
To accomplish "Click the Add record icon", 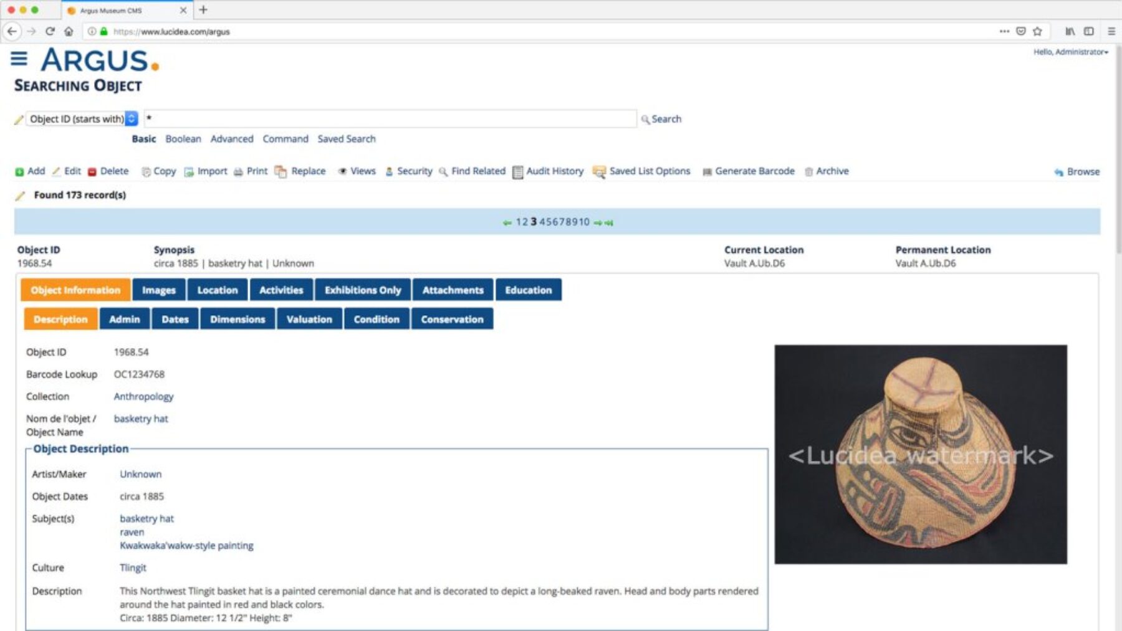I will tap(19, 172).
